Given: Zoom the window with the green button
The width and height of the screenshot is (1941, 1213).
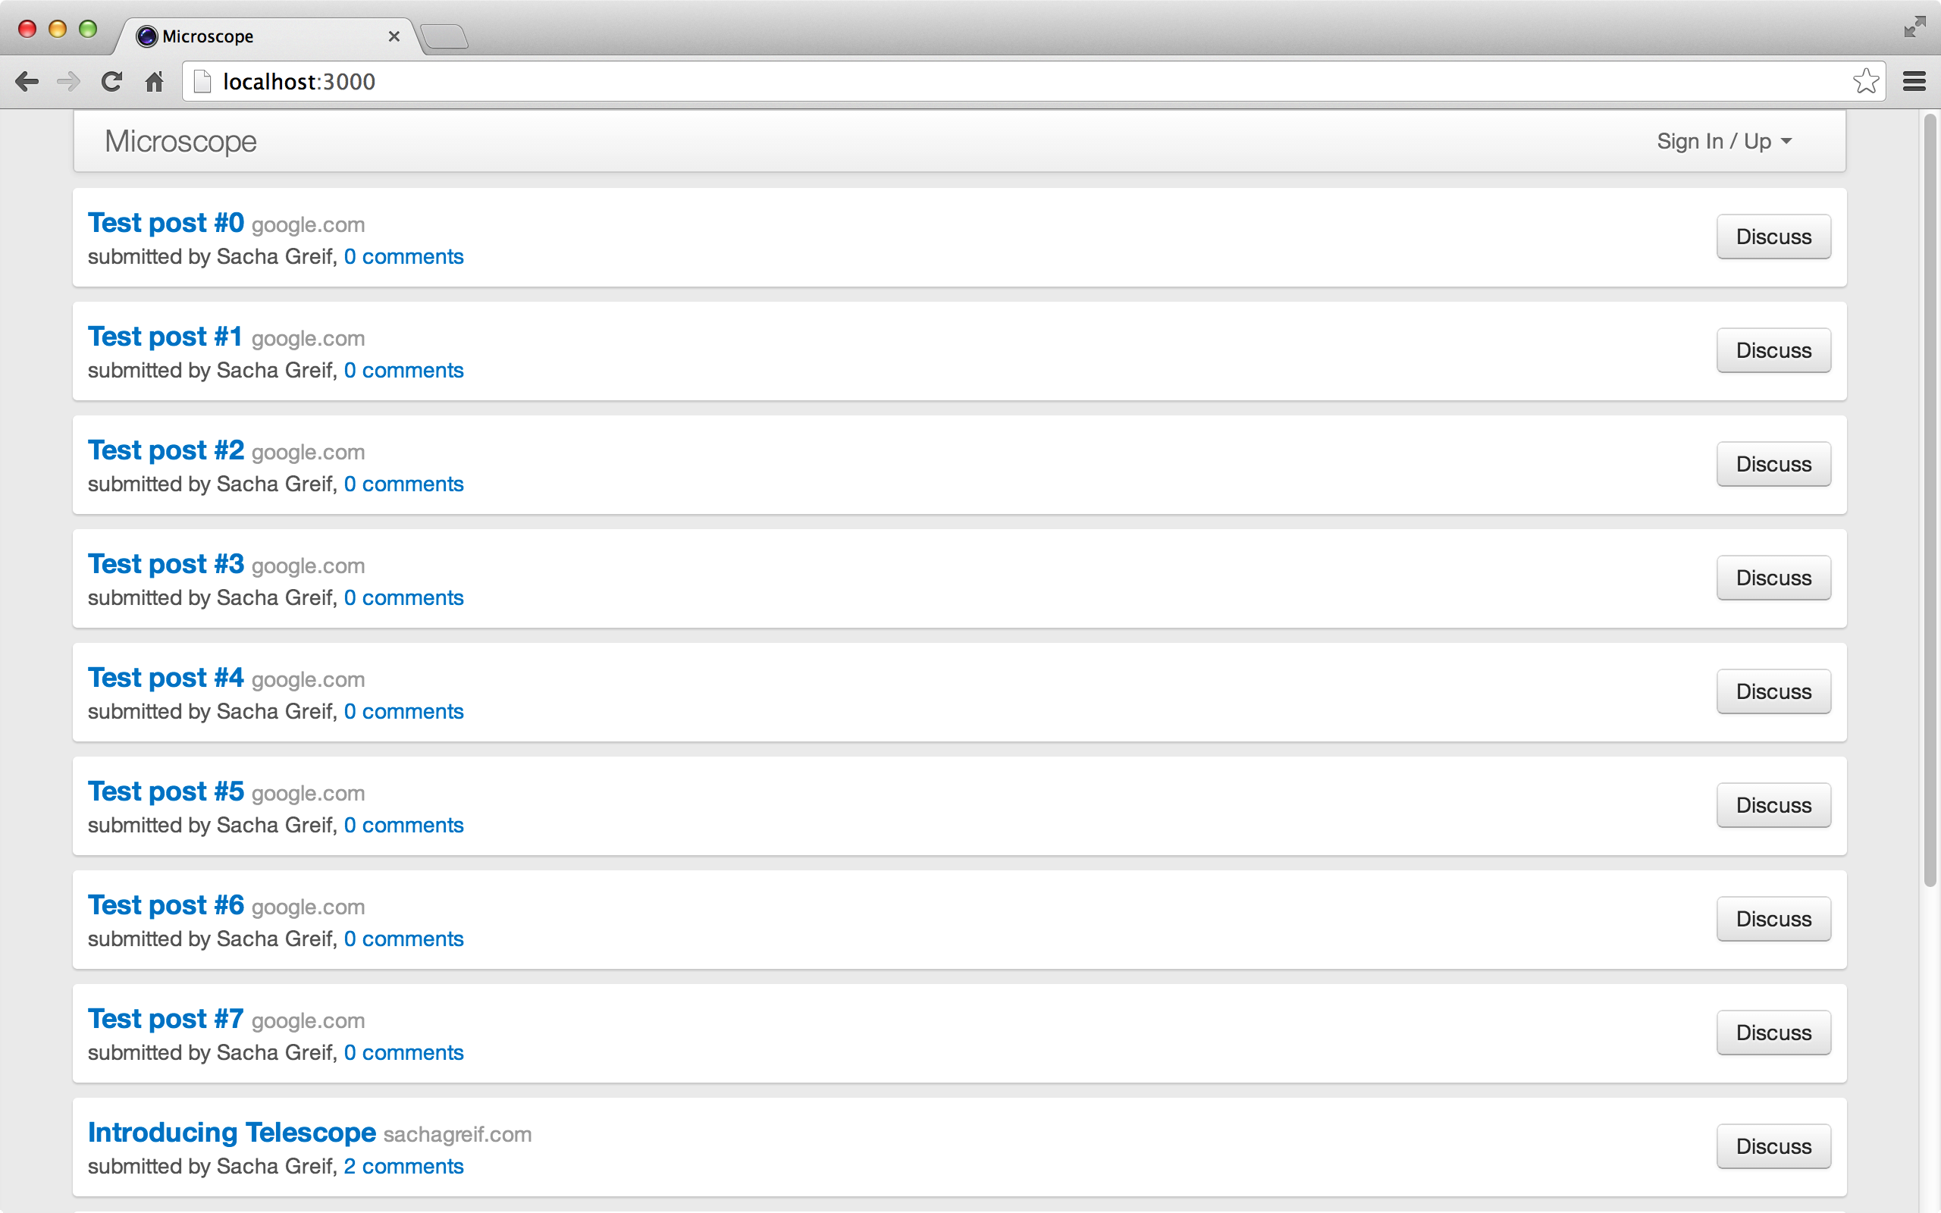Looking at the screenshot, I should [x=87, y=29].
